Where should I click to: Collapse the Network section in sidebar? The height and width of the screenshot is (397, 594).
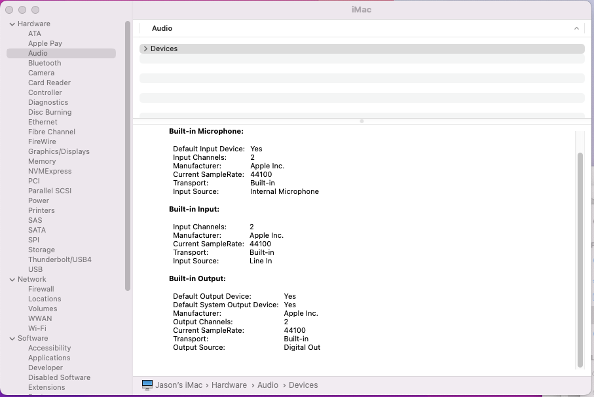click(x=12, y=280)
